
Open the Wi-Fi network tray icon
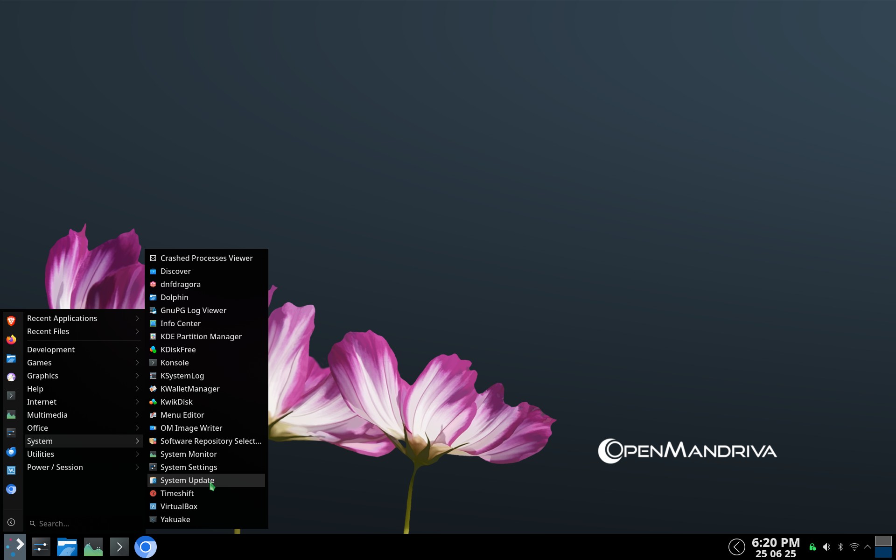pyautogui.click(x=854, y=547)
